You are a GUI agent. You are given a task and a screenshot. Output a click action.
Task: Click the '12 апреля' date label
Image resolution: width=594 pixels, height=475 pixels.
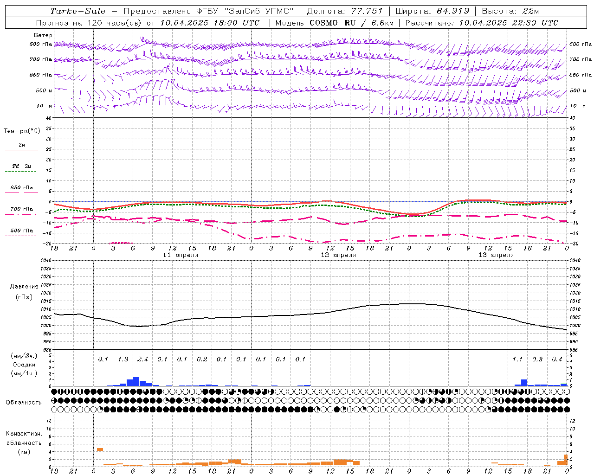(338, 255)
